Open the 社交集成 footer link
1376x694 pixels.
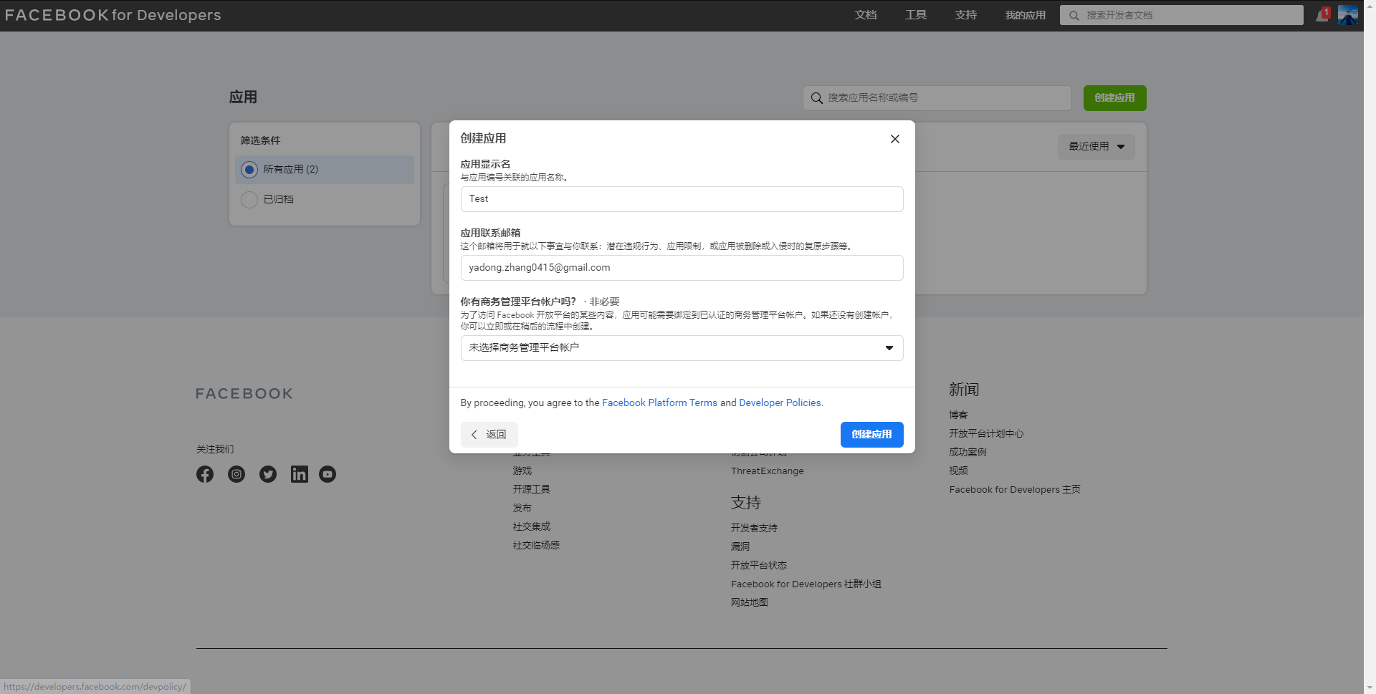(x=531, y=526)
